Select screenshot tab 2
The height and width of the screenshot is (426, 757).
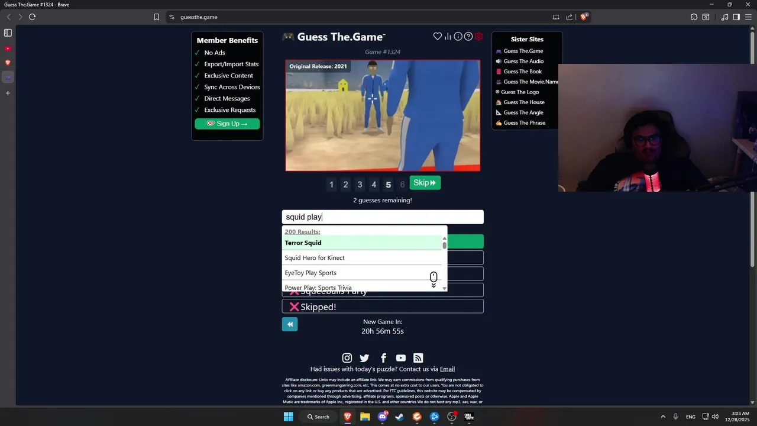click(345, 185)
